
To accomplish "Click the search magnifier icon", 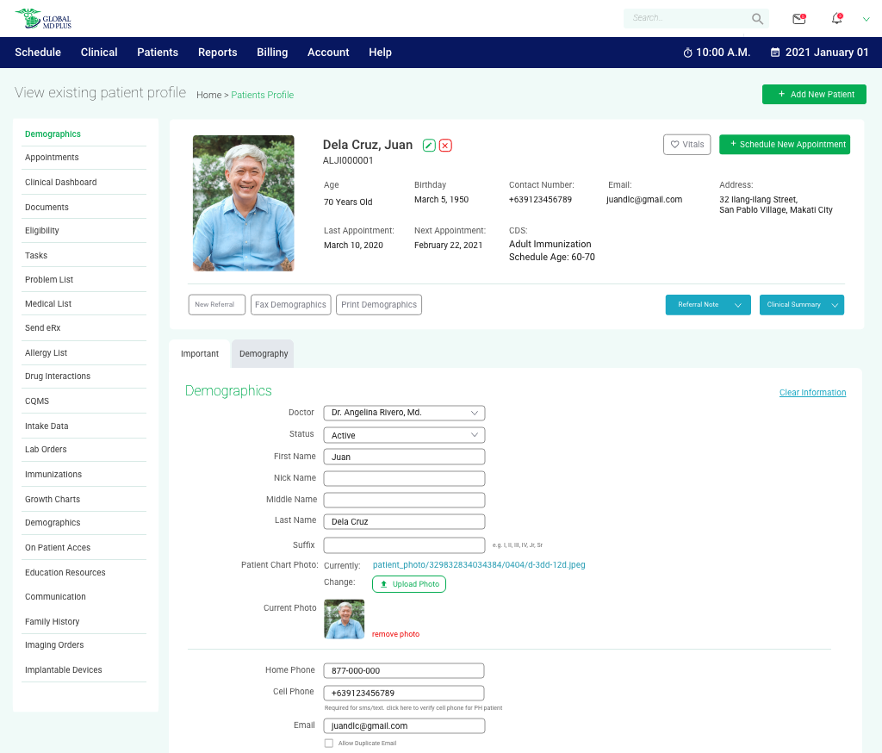I will [x=757, y=19].
